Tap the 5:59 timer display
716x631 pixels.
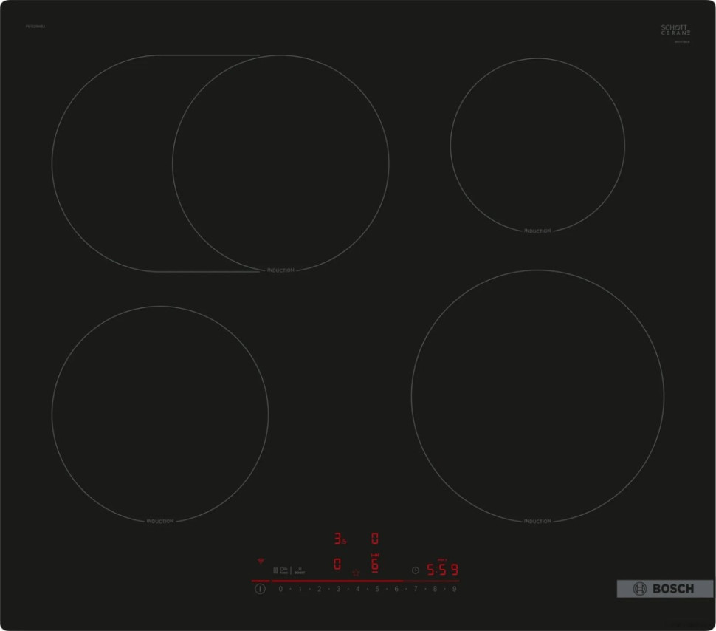click(443, 570)
